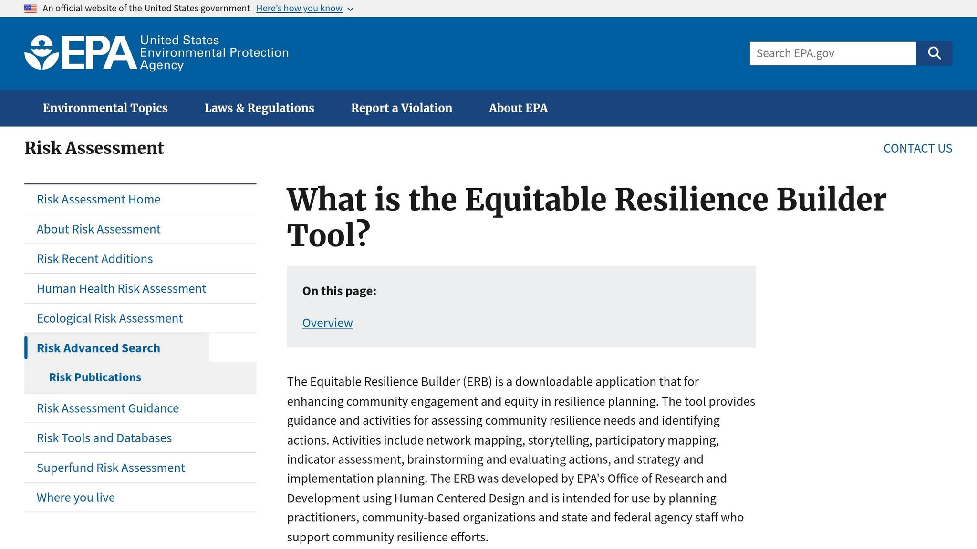Open Ecological Risk Assessment sidebar link
Image resolution: width=977 pixels, height=549 pixels.
140,318
